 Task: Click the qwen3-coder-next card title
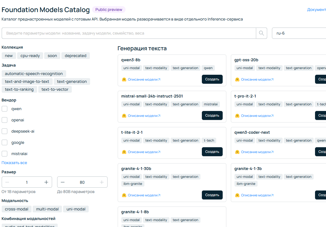click(x=252, y=132)
